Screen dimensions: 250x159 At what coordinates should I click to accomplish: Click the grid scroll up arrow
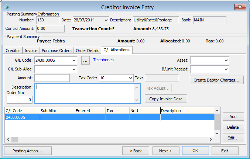click(217, 111)
